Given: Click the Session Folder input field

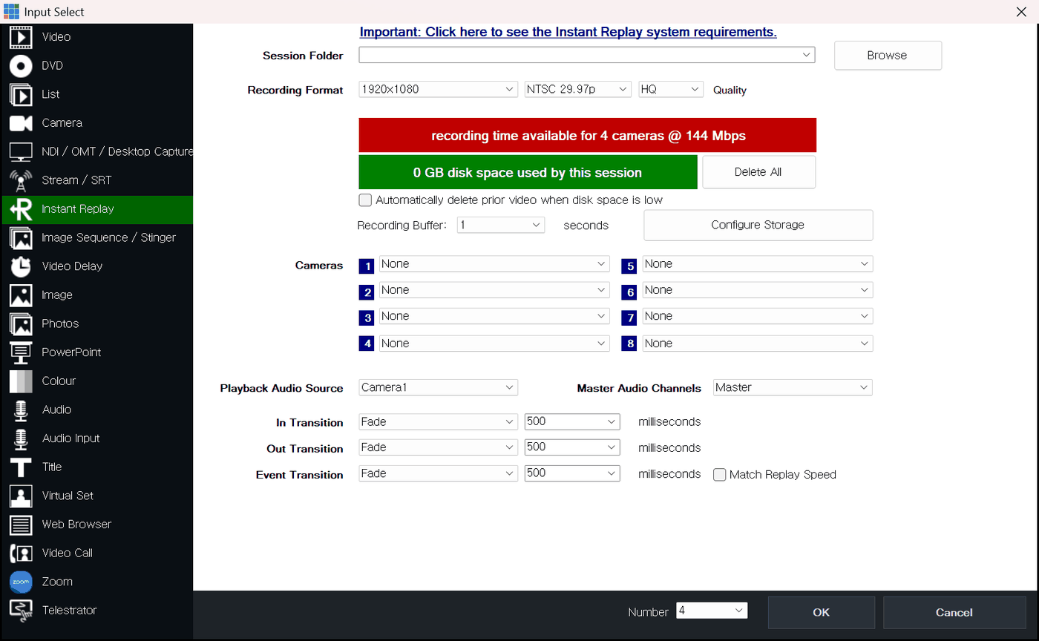Looking at the screenshot, I should click(x=586, y=55).
